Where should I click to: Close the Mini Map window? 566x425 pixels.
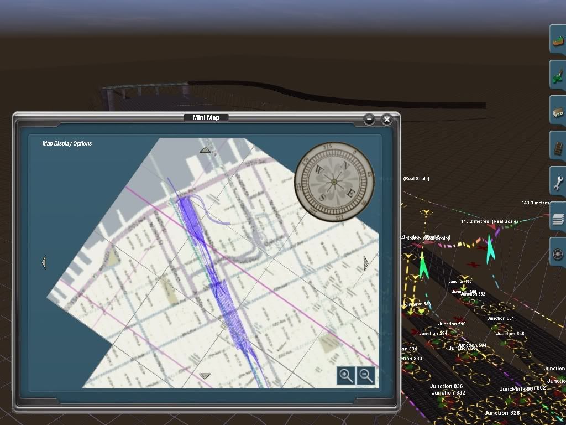pos(387,119)
